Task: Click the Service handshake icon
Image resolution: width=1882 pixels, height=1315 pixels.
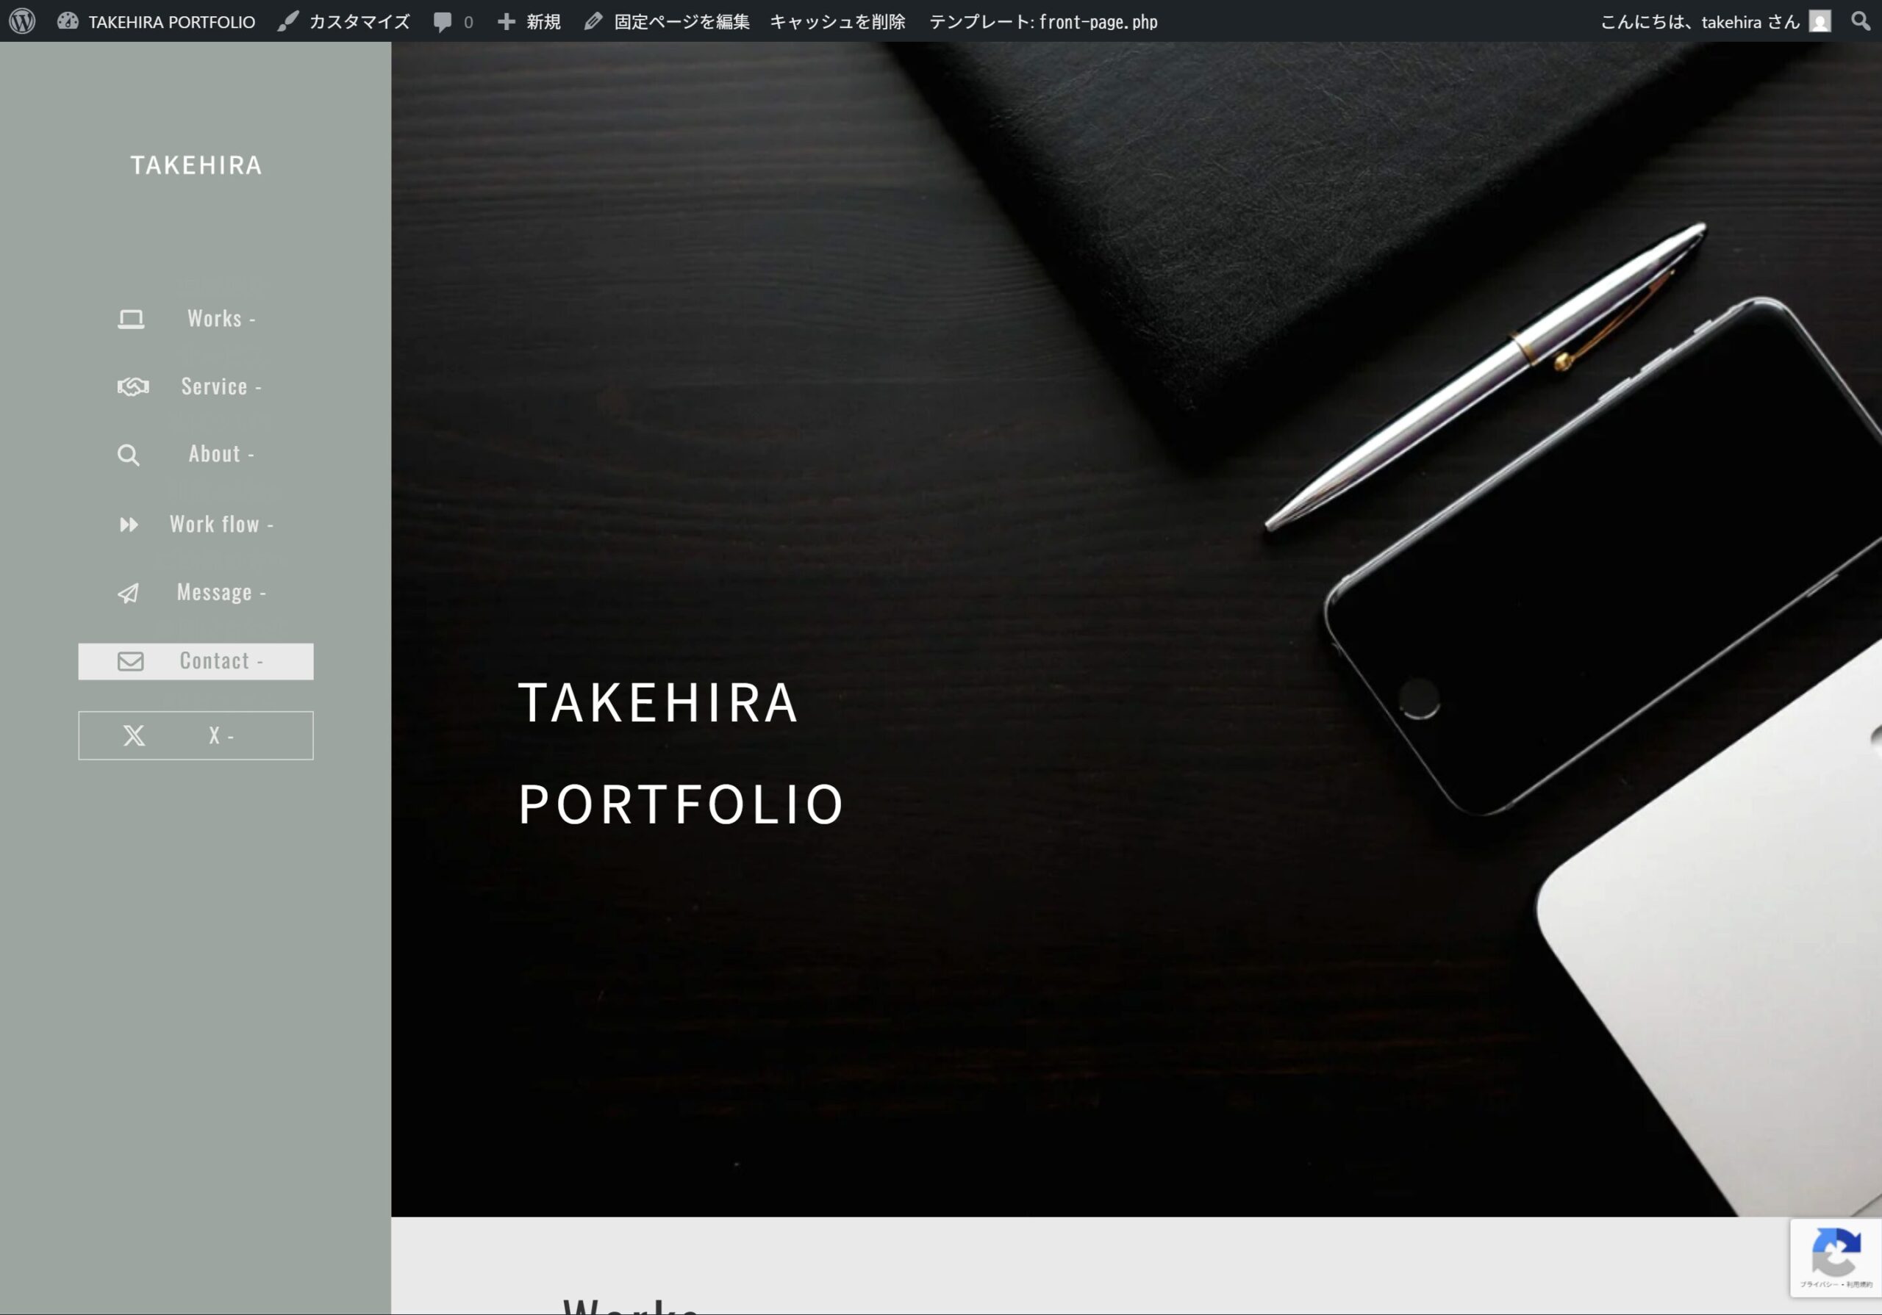Action: point(133,386)
